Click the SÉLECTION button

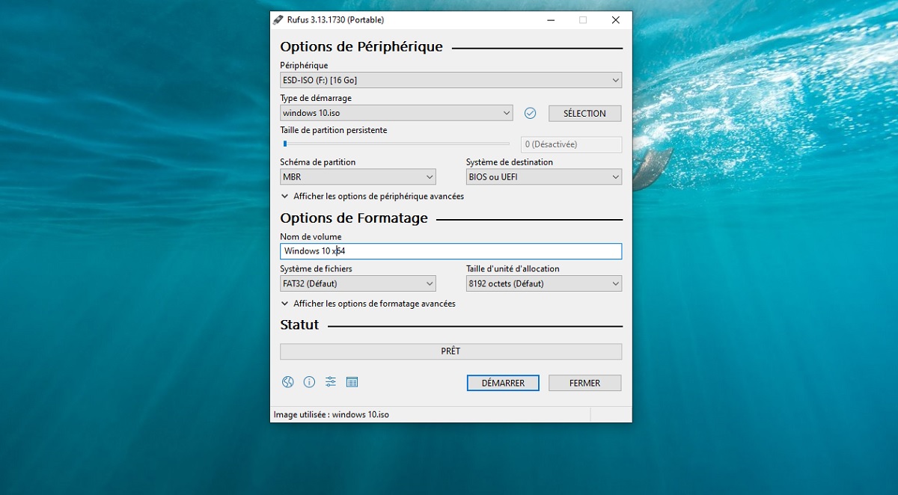tap(584, 114)
